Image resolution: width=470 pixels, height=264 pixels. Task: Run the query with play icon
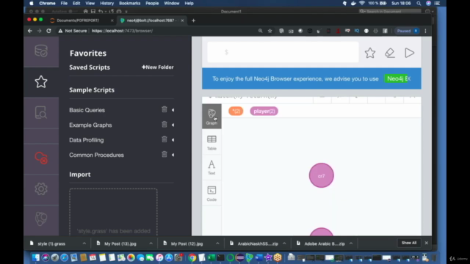(410, 53)
